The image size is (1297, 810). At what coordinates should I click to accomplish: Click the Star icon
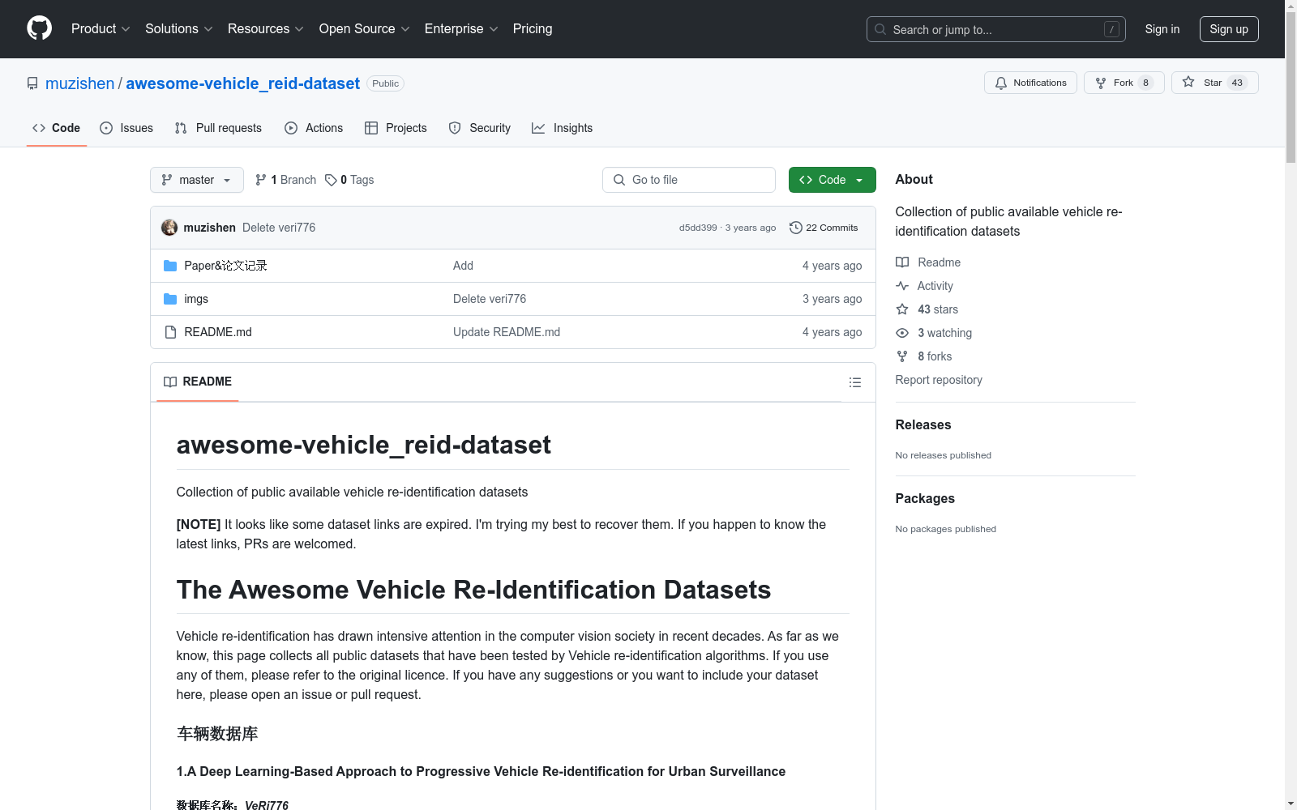click(x=1188, y=82)
